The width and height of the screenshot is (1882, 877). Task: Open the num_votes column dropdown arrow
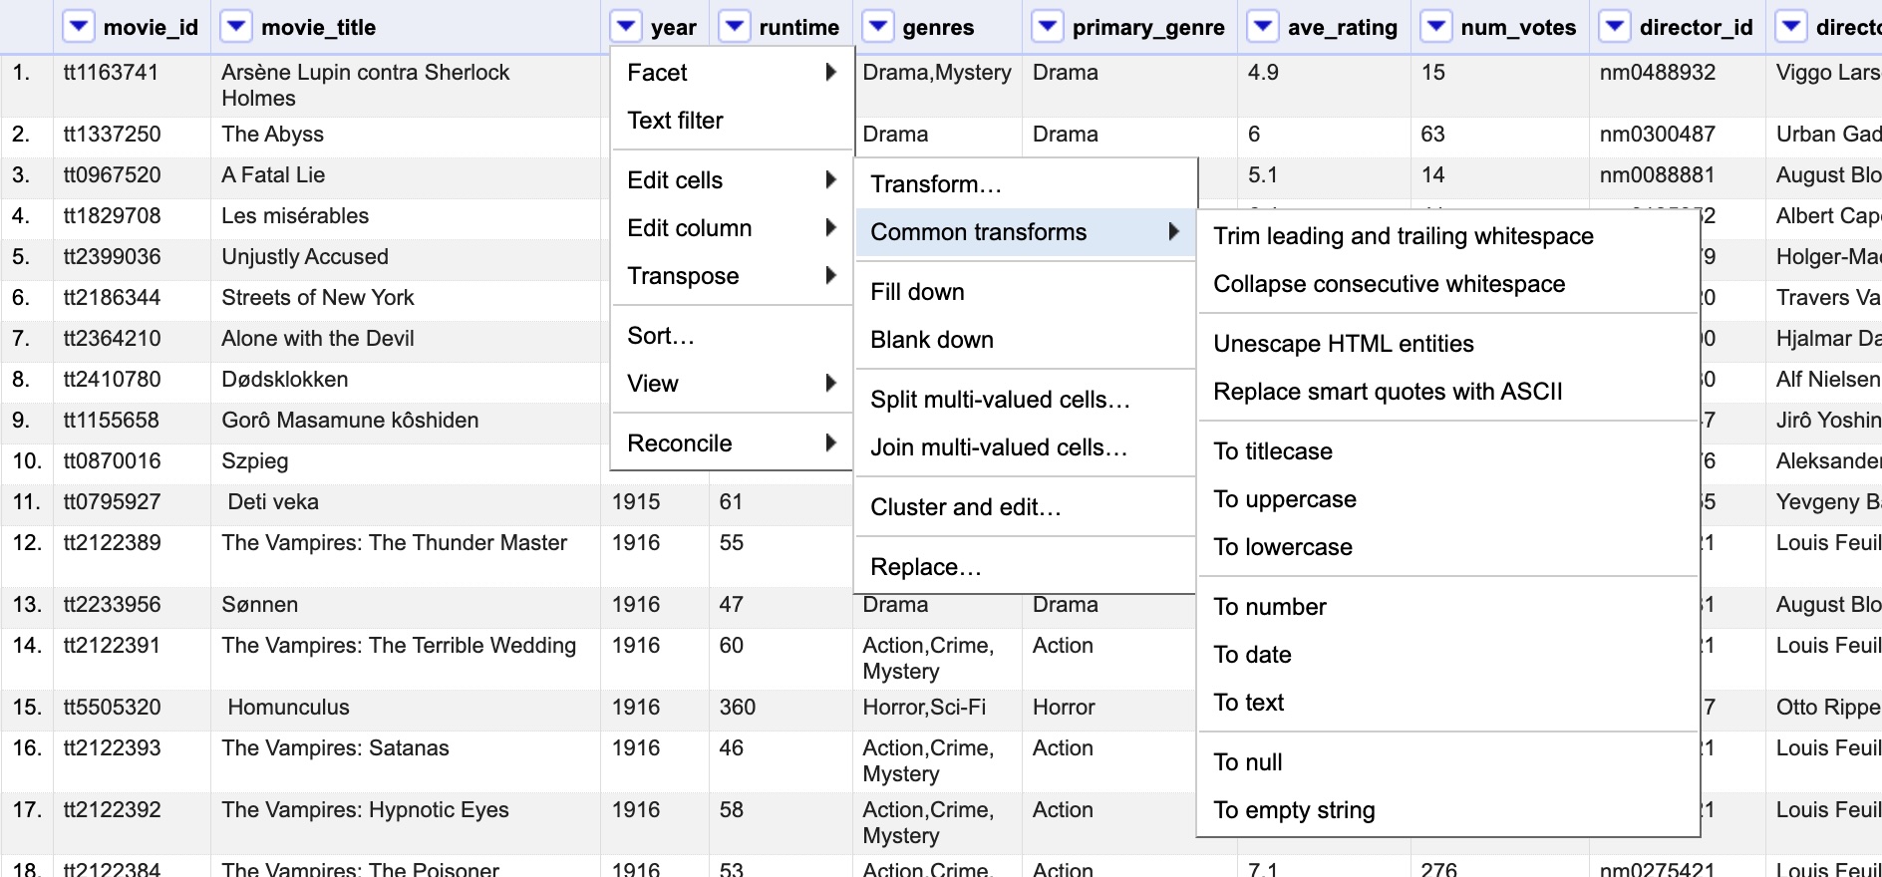1436,27
